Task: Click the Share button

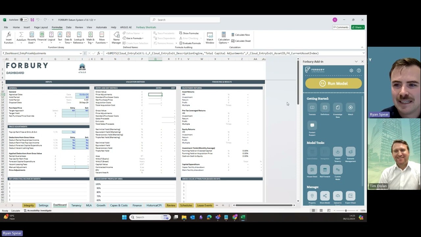Action: tap(358, 27)
